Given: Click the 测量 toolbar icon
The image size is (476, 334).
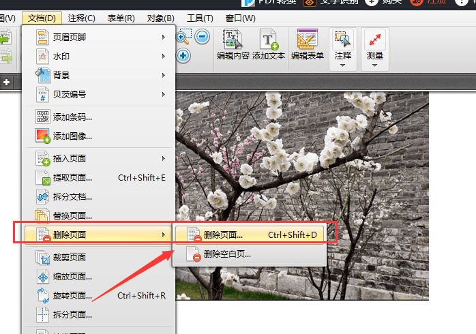Looking at the screenshot, I should click(375, 39).
